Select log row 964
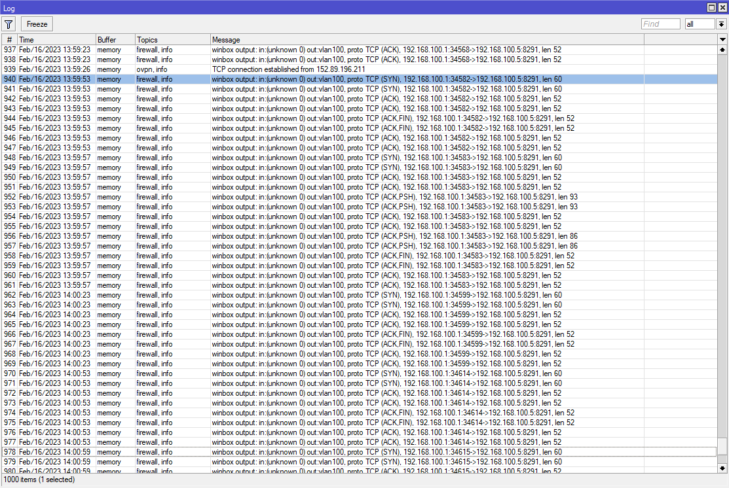Screen dimensions: 729x488 (360, 315)
